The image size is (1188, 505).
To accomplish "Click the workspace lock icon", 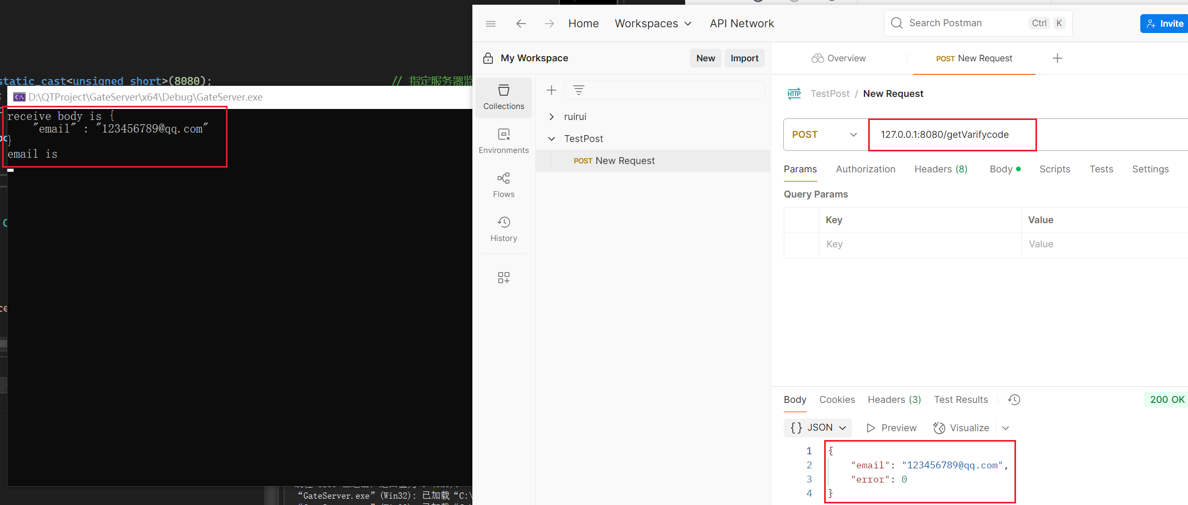I will (x=488, y=58).
